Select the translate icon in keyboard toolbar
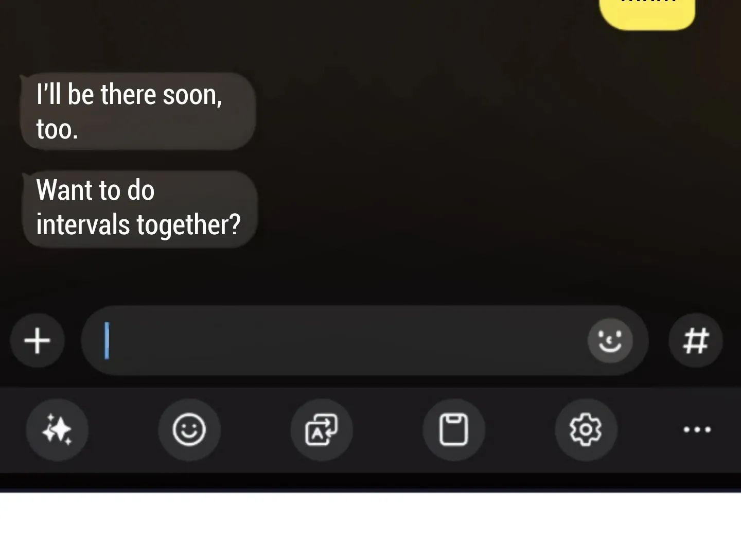 (322, 429)
